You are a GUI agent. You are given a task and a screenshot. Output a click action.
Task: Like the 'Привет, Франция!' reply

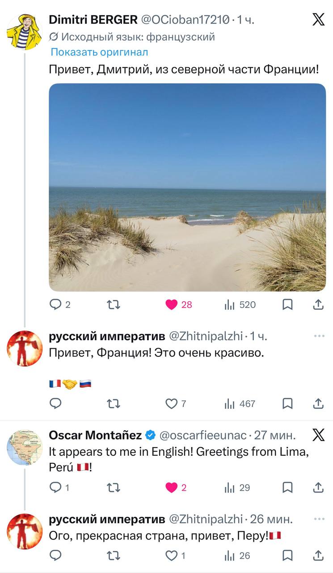(x=172, y=404)
